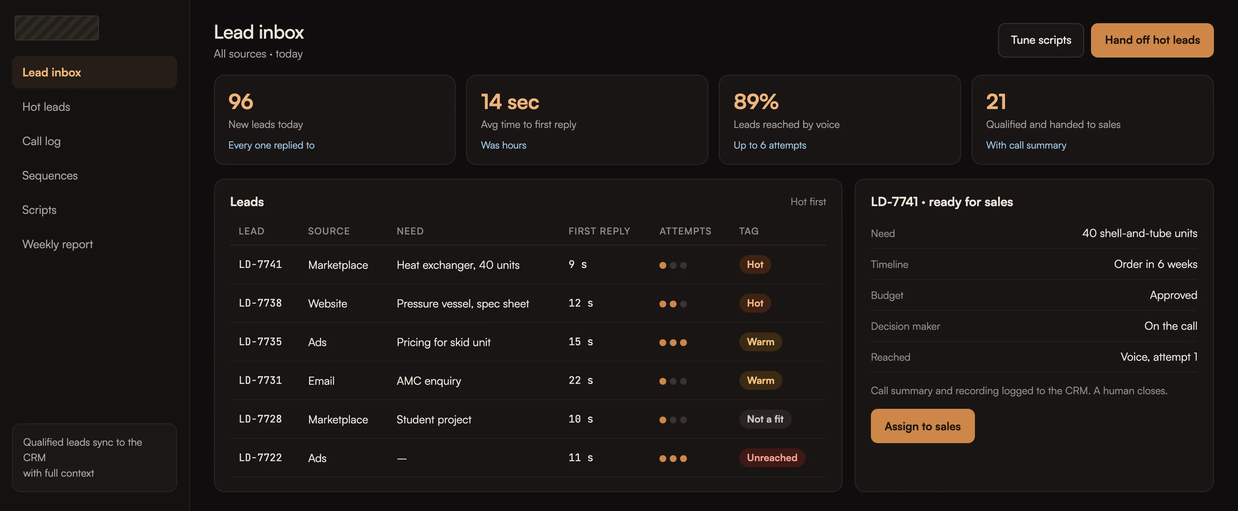This screenshot has height=511, width=1238.
Task: Select Sequences in the sidebar
Action: [94, 175]
